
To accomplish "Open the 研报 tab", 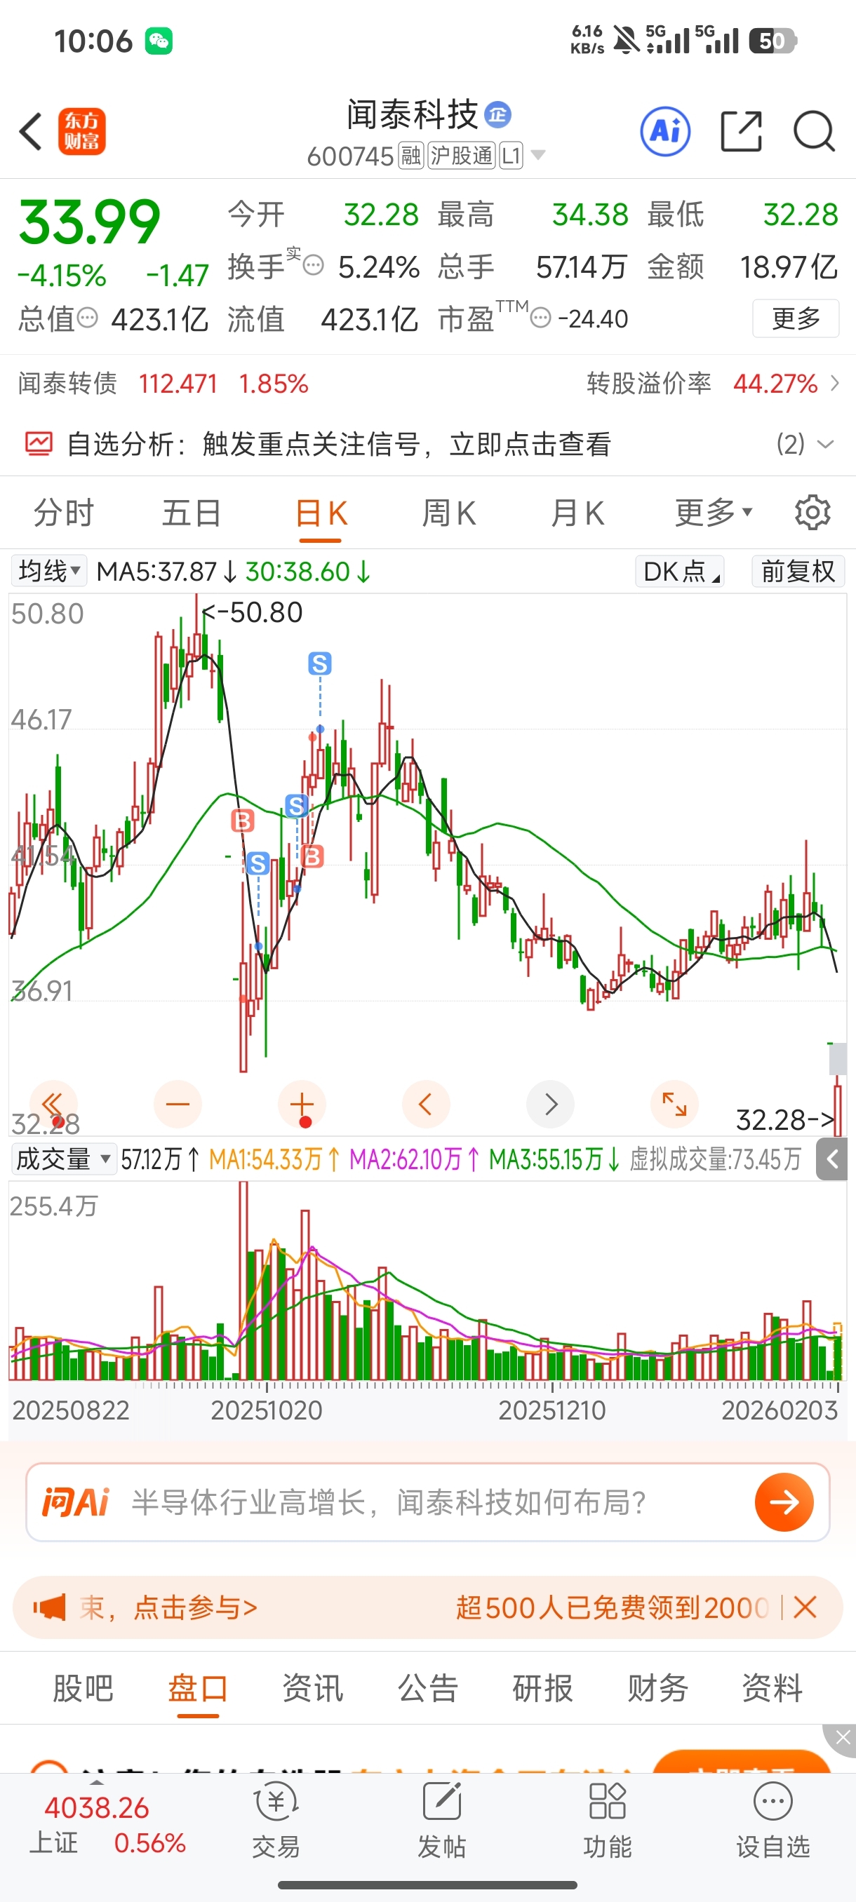I will [543, 1688].
